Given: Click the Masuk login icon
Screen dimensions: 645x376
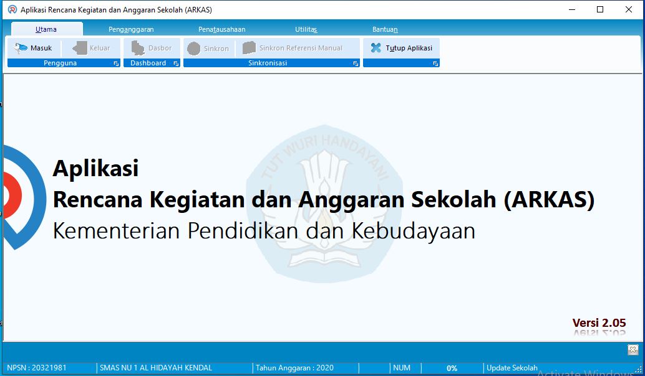Looking at the screenshot, I should point(21,48).
